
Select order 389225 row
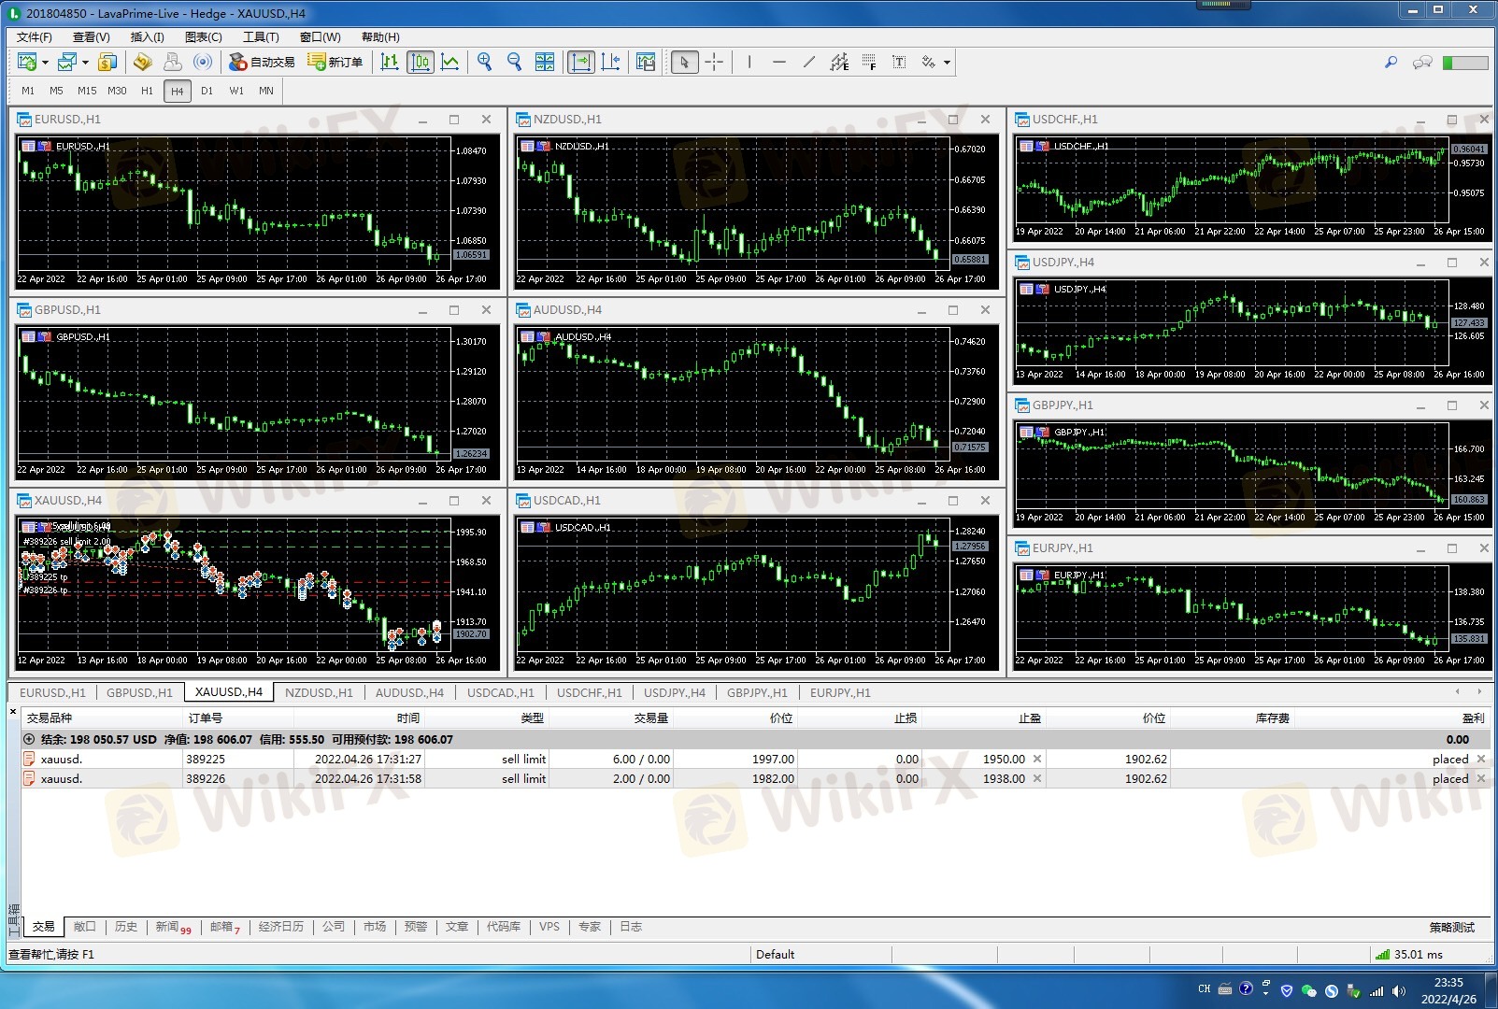coord(755,759)
